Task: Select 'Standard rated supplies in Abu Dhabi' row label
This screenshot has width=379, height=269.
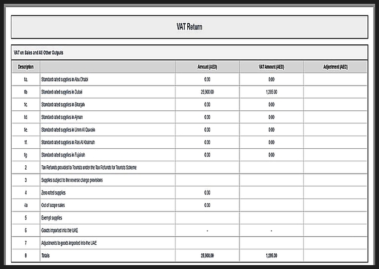Action: pyautogui.click(x=65, y=80)
